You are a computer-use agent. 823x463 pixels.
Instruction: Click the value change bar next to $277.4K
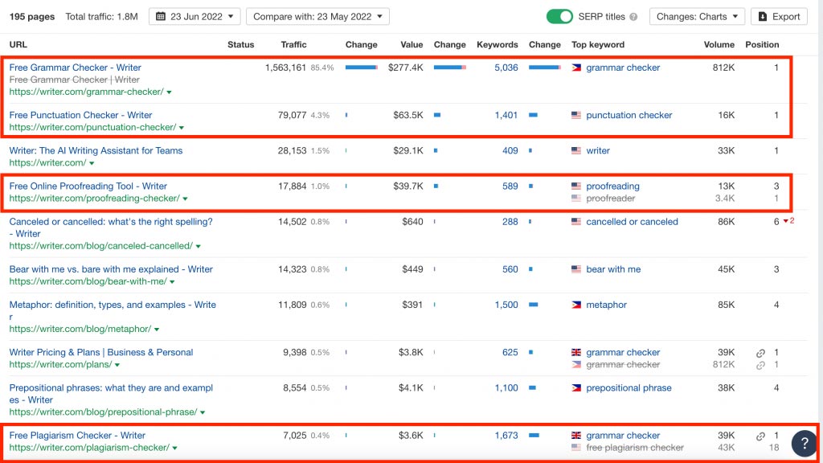[x=450, y=68]
